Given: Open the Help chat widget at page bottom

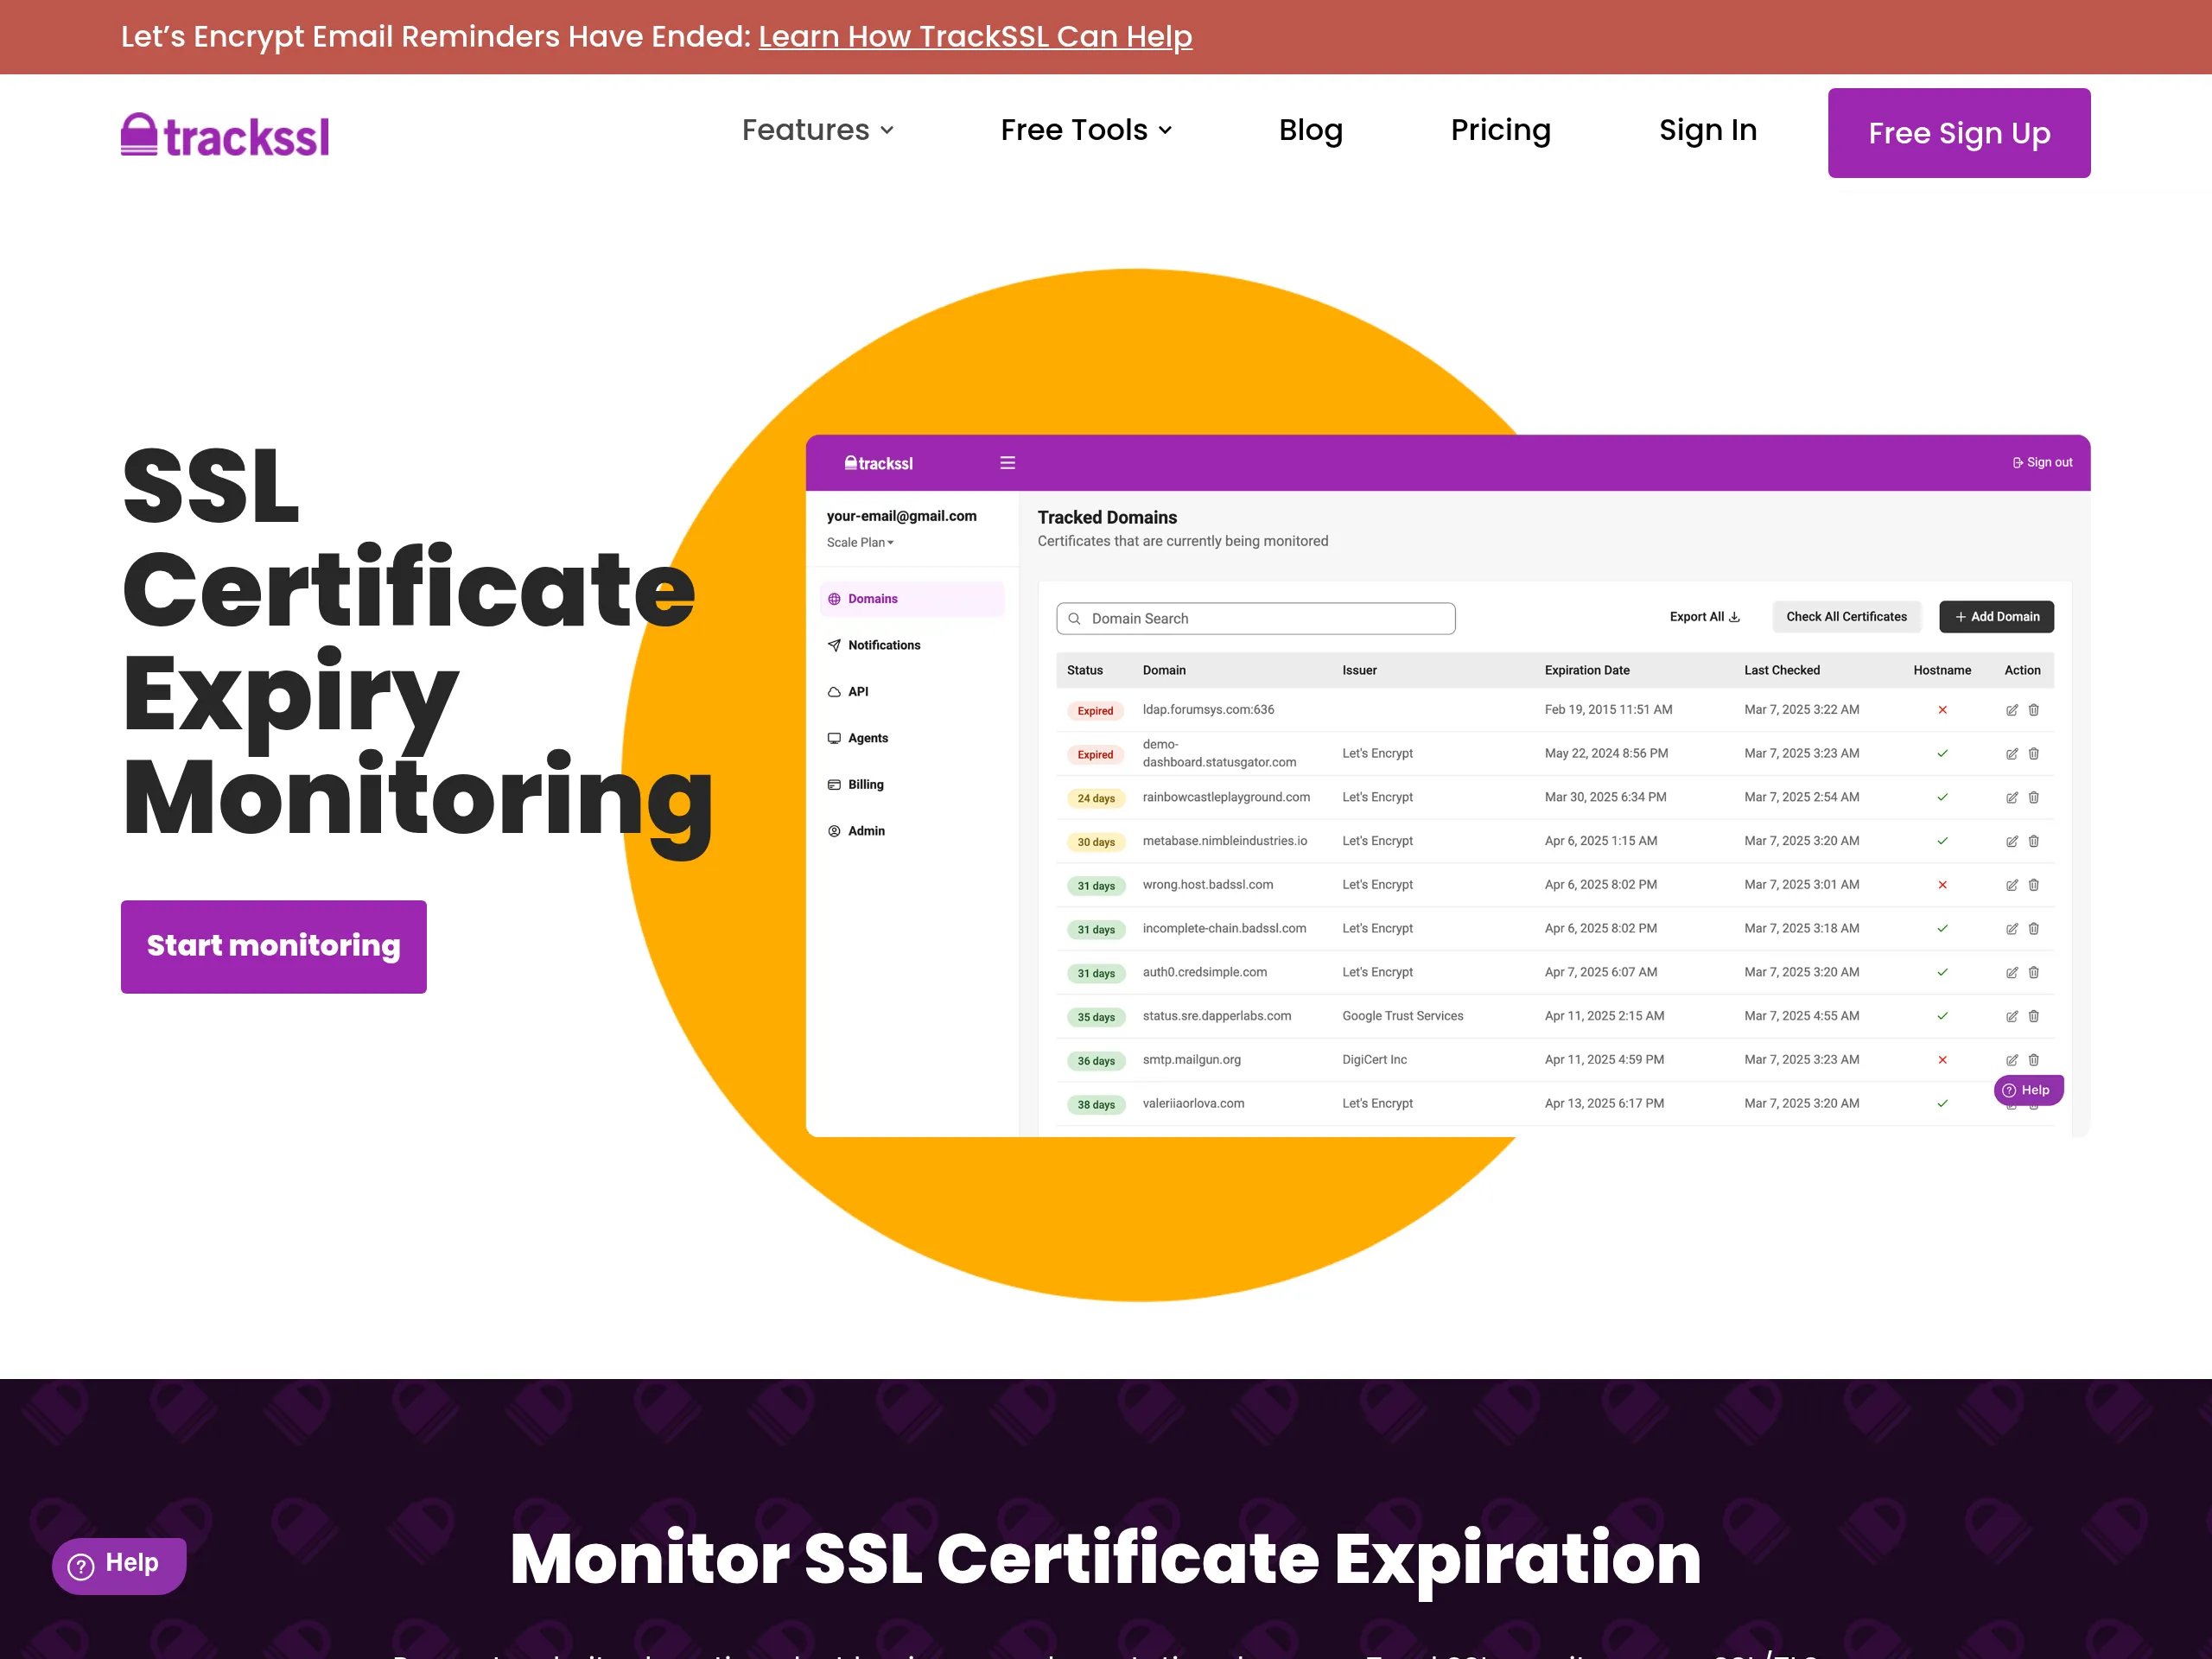Looking at the screenshot, I should pyautogui.click(x=119, y=1565).
